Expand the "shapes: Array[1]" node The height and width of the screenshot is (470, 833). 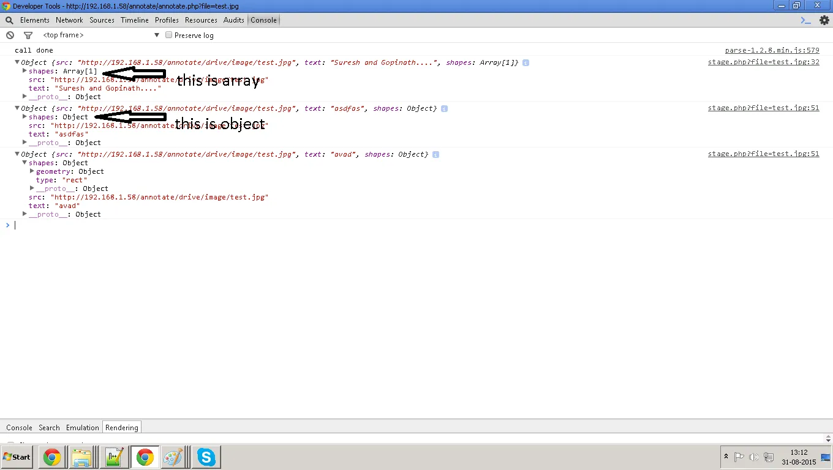pyautogui.click(x=24, y=71)
